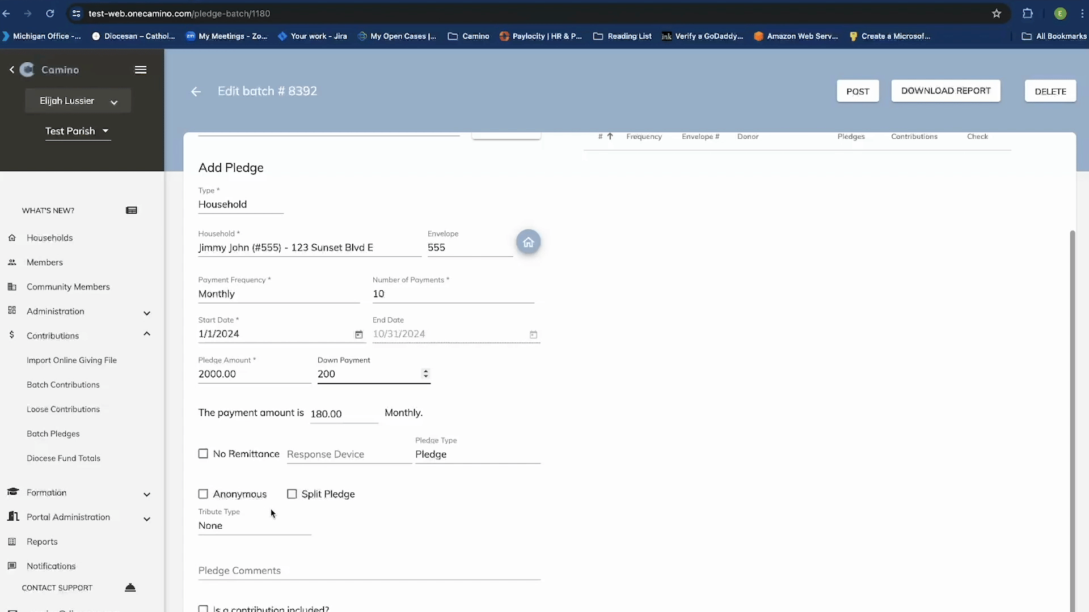Check 'Is a contribution included?' box
The width and height of the screenshot is (1089, 612).
(203, 609)
